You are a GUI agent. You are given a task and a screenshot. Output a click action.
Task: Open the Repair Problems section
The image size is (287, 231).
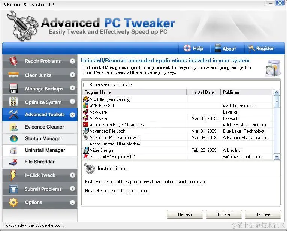tap(40, 61)
